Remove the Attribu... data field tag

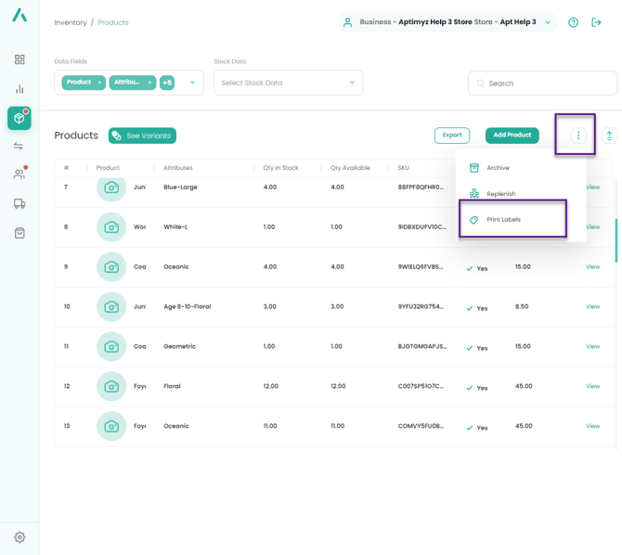[x=149, y=83]
